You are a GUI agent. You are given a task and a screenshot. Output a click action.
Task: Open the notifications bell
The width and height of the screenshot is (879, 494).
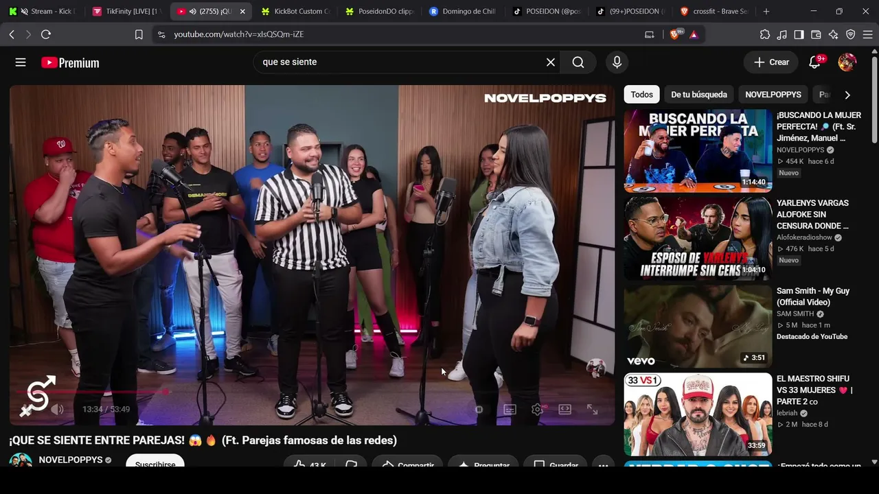(x=815, y=62)
